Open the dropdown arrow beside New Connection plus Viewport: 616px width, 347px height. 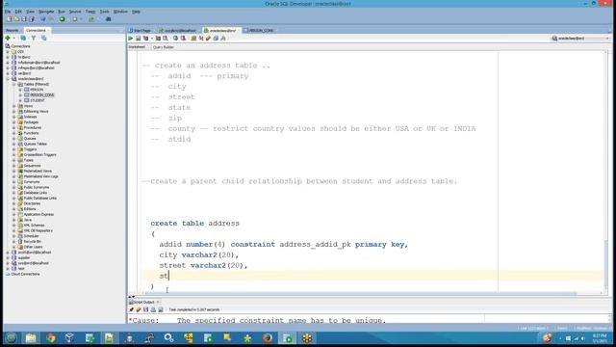[x=13, y=39]
